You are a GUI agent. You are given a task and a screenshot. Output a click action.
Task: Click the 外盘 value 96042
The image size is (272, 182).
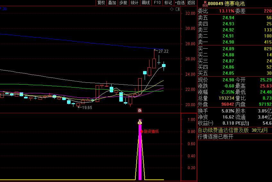click(228, 104)
